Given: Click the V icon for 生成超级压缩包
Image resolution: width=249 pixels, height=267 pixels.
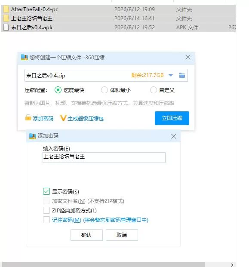Looking at the screenshot, I should point(63,118).
